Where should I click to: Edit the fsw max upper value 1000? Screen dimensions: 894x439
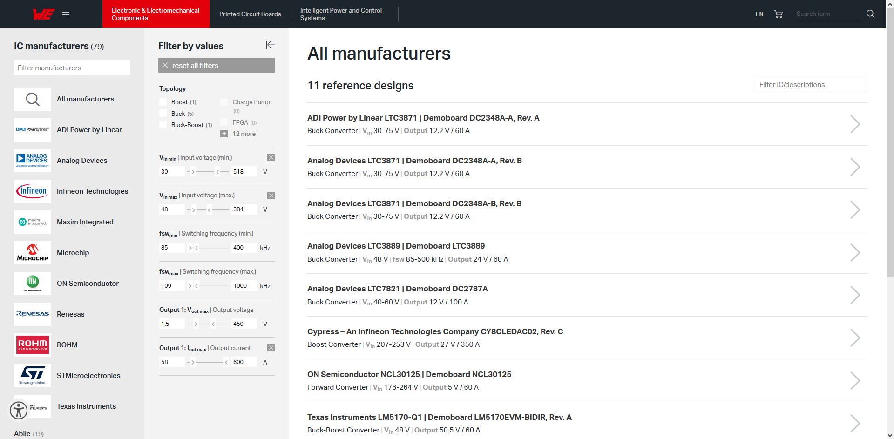coord(244,286)
